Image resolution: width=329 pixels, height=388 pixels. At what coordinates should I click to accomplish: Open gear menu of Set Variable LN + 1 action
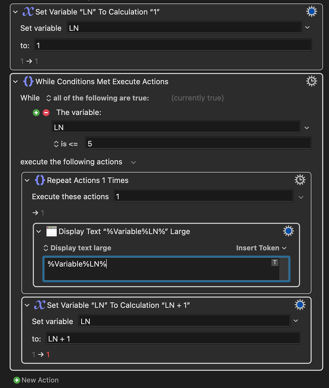pos(300,305)
